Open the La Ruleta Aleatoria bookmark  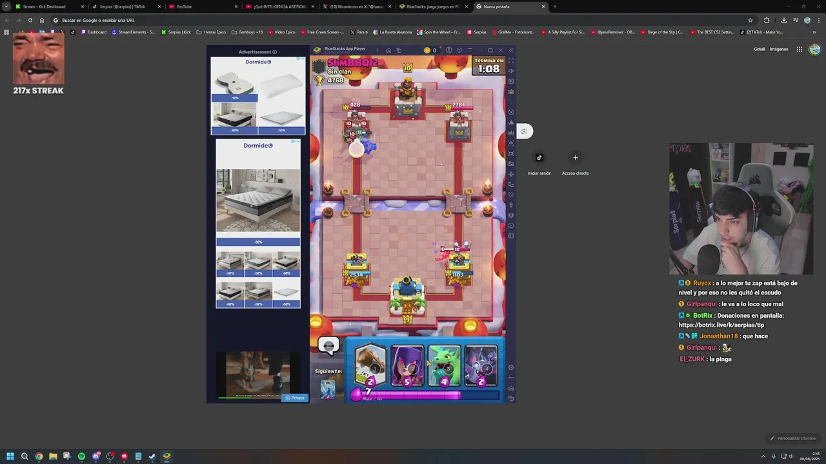(393, 32)
